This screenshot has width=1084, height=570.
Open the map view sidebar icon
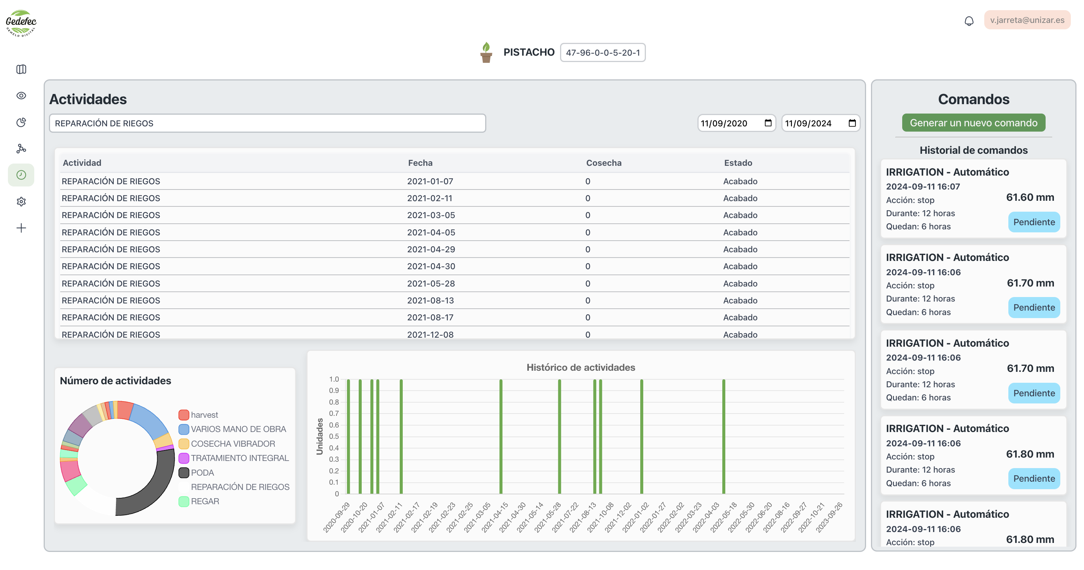(21, 69)
